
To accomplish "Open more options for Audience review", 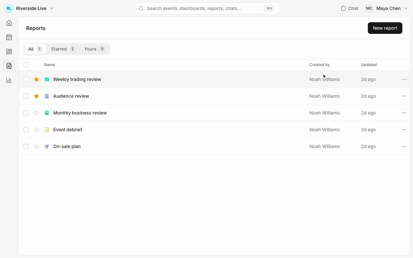I will pyautogui.click(x=404, y=96).
